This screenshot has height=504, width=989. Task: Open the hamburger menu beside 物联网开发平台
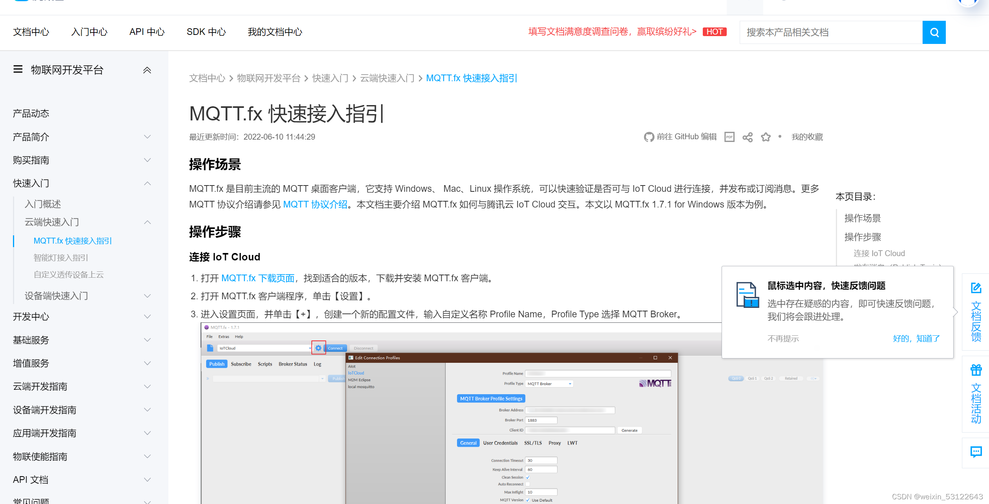pyautogui.click(x=18, y=70)
